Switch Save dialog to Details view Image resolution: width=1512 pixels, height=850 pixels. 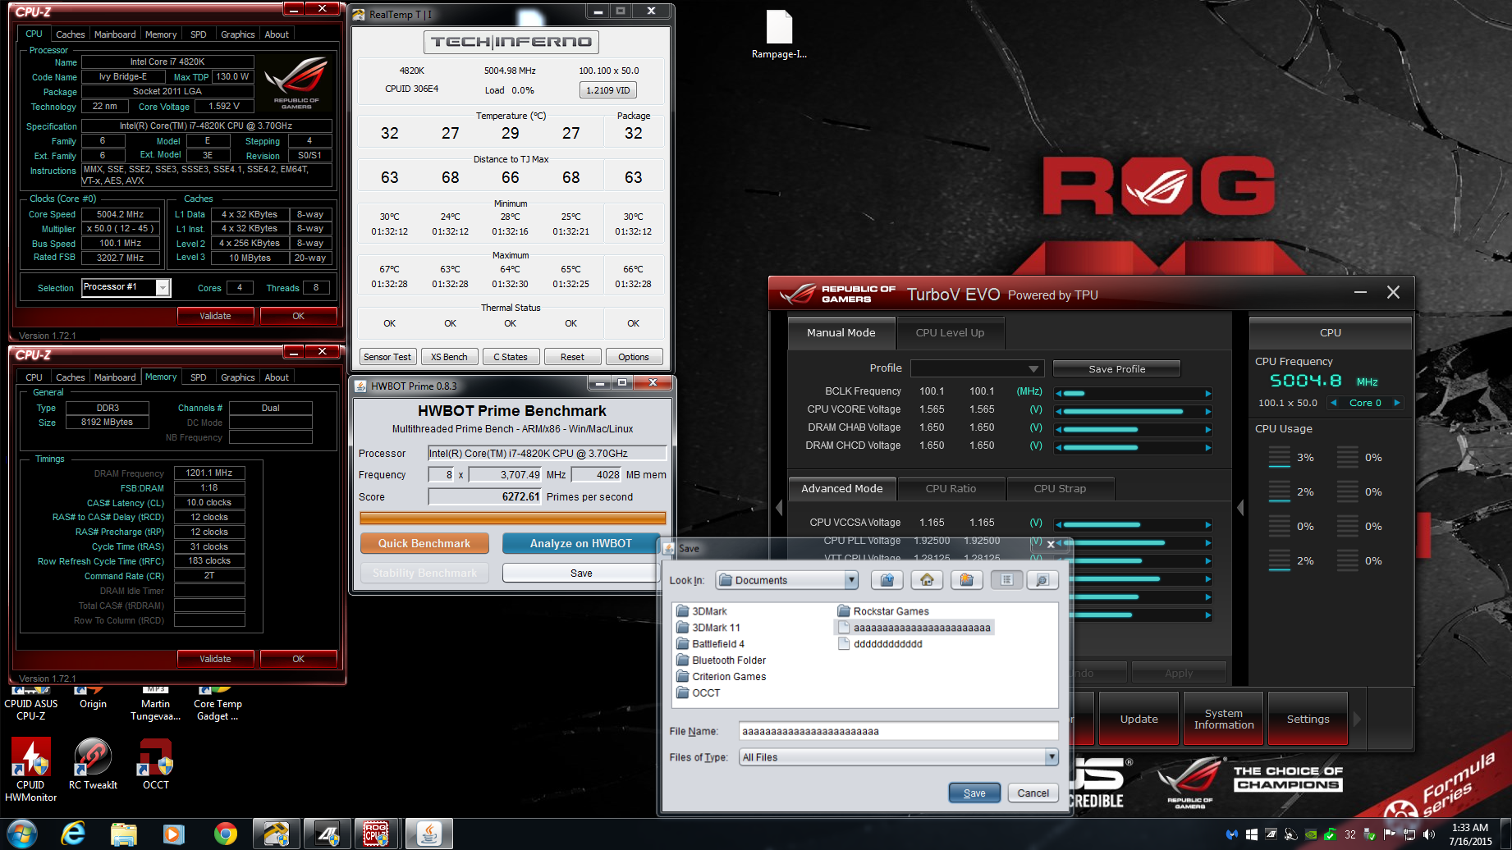pos(1042,580)
